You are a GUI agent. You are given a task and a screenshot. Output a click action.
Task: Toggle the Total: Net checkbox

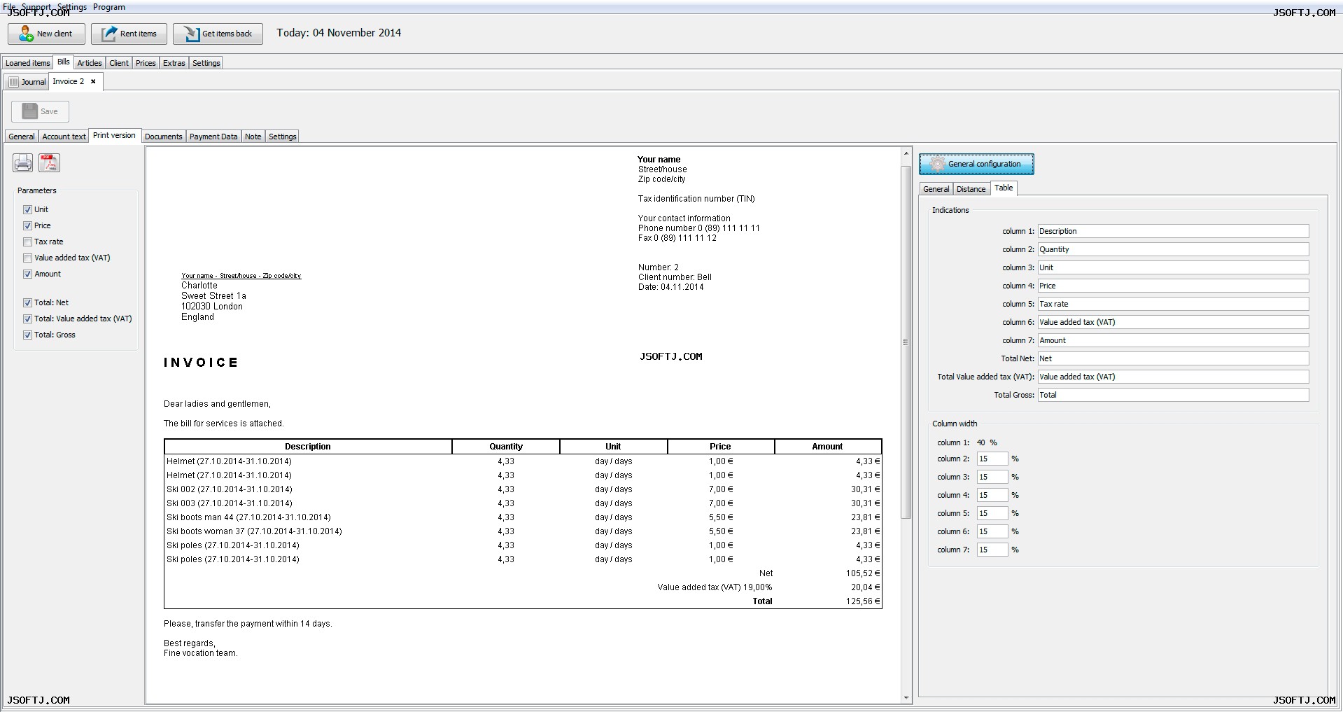(x=28, y=302)
